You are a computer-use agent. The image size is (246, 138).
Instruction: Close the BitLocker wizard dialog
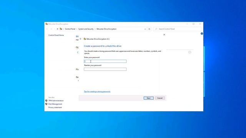coord(164,34)
